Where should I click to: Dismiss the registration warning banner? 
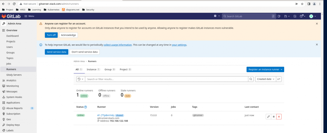tap(317, 24)
